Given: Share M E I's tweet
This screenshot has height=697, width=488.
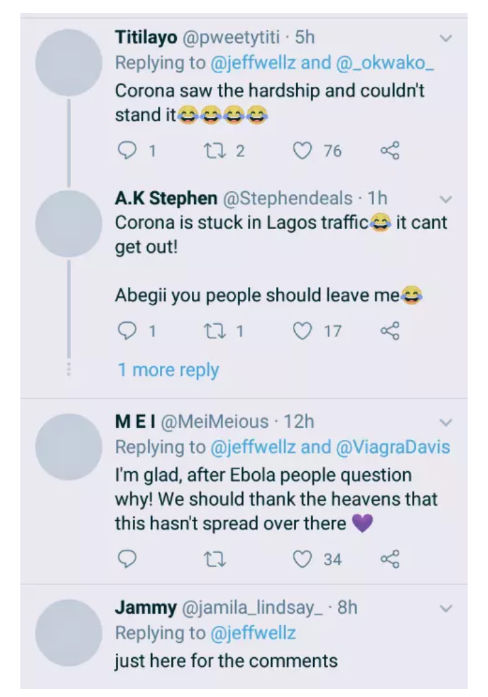Looking at the screenshot, I should point(390,559).
